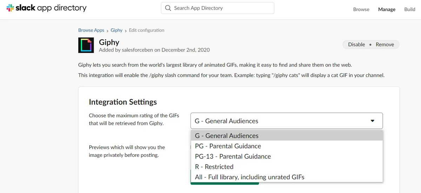This screenshot has height=193, width=421.
Task: Click the 'Choose the maximum rating' label
Action: pos(134,119)
